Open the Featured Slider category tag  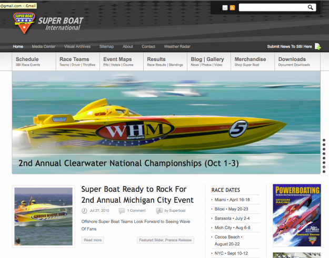[152, 240]
